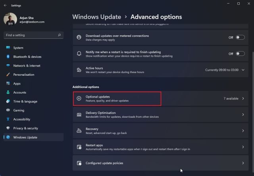Click the Restart apps chevron arrow
This screenshot has width=254, height=176.
(x=243, y=147)
